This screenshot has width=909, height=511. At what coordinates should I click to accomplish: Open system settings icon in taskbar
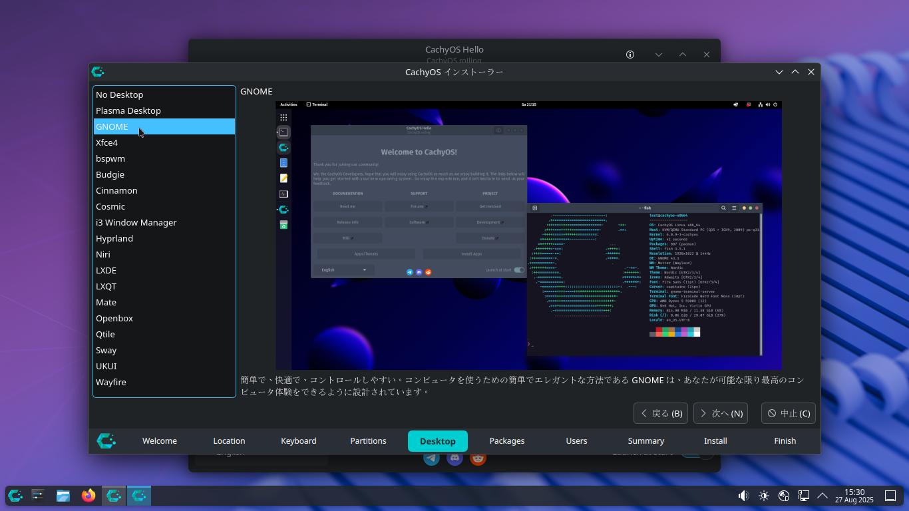click(38, 496)
